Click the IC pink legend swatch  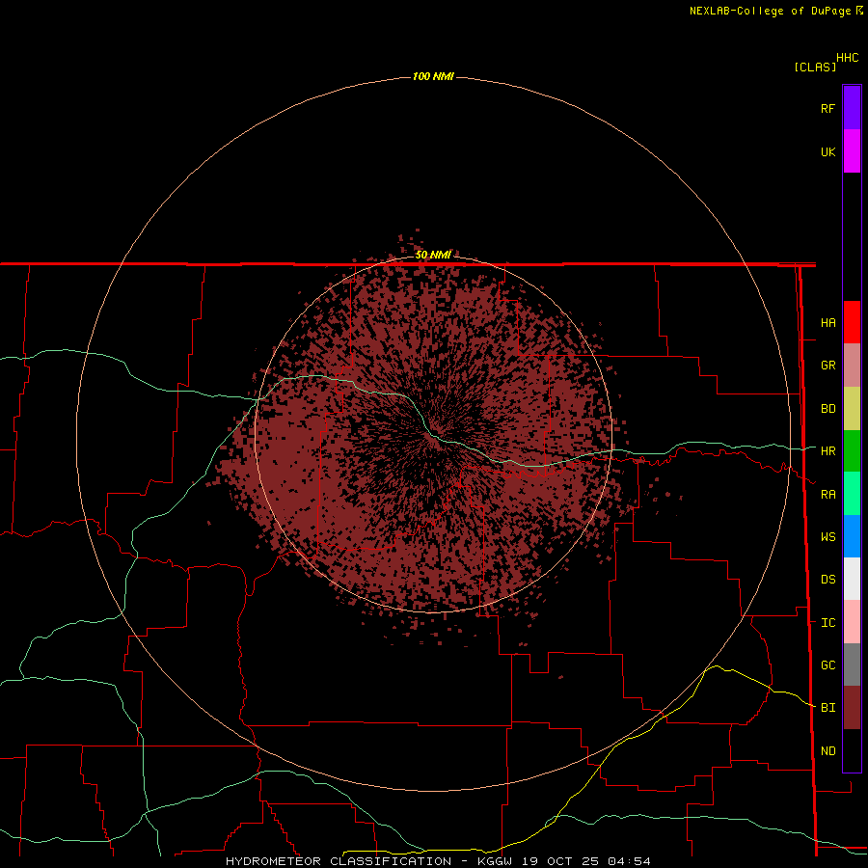[x=852, y=622]
